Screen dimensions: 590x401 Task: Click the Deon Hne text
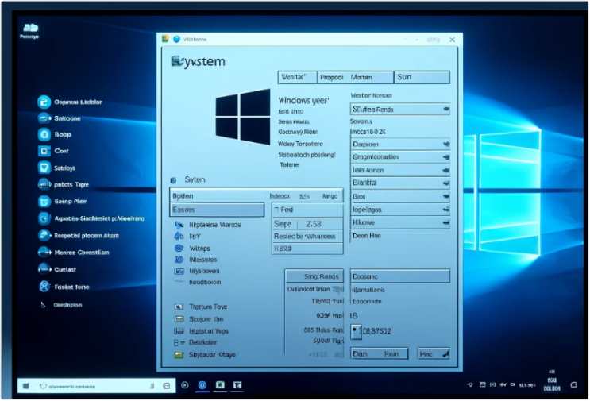(x=367, y=236)
